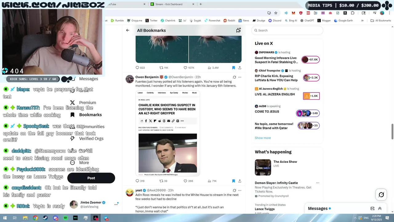
Task: Open Spotify from the taskbar
Action: 65,218
